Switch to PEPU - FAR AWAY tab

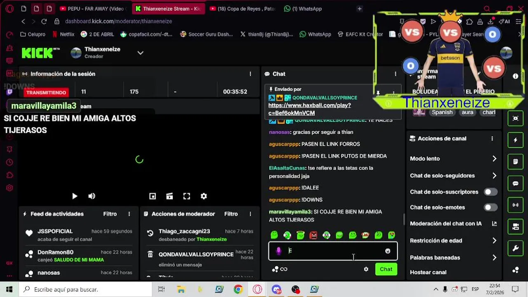[x=93, y=9]
